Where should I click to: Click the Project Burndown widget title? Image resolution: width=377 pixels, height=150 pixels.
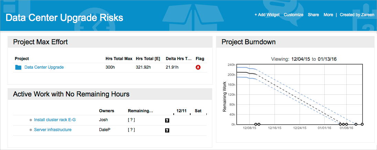(248, 42)
